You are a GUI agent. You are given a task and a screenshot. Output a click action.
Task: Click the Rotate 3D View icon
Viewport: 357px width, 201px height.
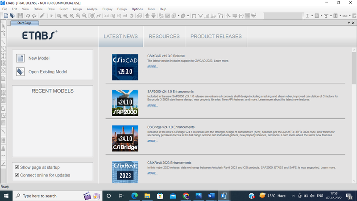tap(131, 16)
